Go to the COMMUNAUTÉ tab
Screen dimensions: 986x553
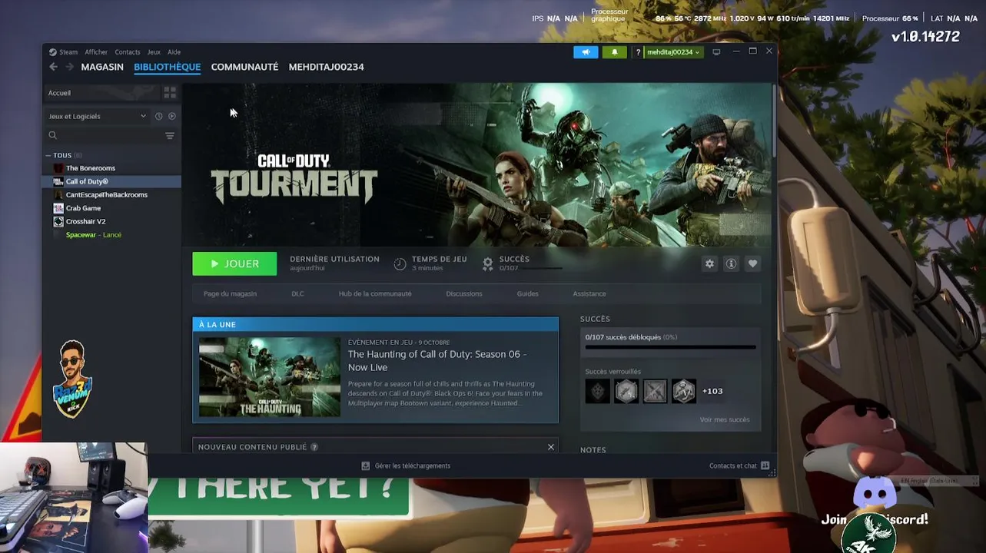click(244, 67)
